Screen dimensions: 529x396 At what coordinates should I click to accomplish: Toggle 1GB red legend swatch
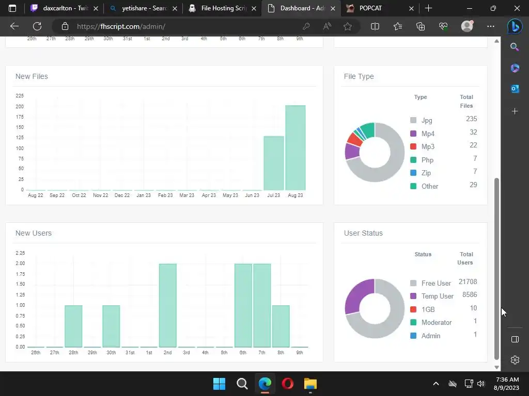tap(413, 309)
